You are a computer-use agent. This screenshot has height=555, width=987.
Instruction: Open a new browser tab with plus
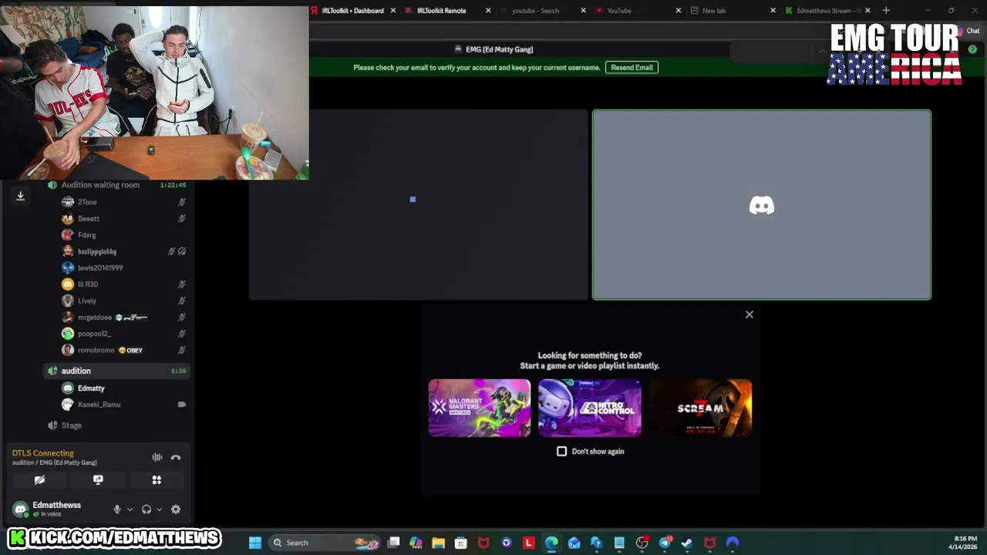886,11
